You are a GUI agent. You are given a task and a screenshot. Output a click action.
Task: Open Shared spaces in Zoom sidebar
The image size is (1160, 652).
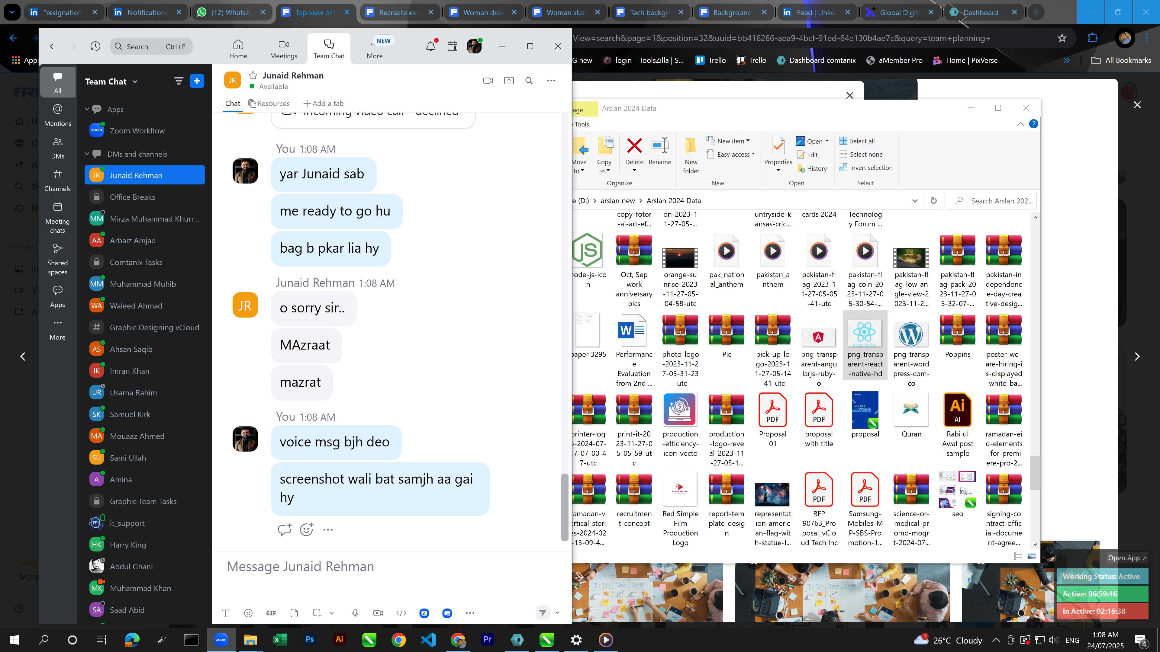[x=58, y=260]
